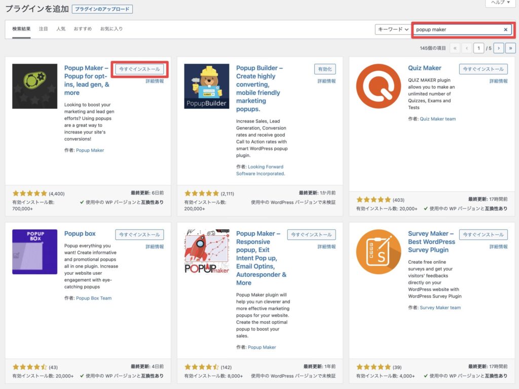Image resolution: width=519 pixels, height=389 pixels.
Task: Open 詳細情報 for Quiz Maker
Action: pyautogui.click(x=498, y=81)
